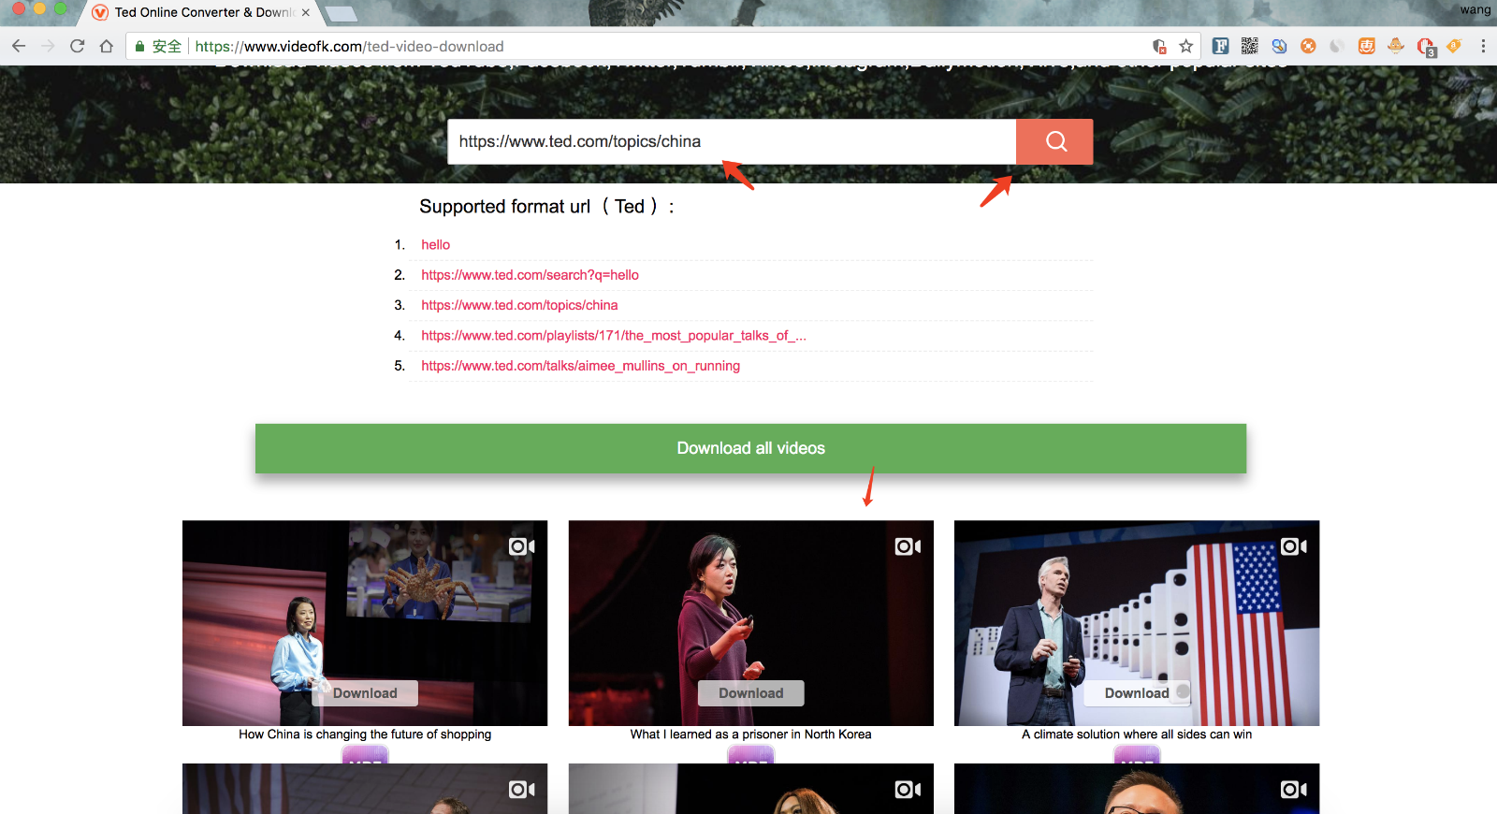Open the blue F extension icon
Viewport: 1497px width, 814px height.
click(x=1220, y=46)
